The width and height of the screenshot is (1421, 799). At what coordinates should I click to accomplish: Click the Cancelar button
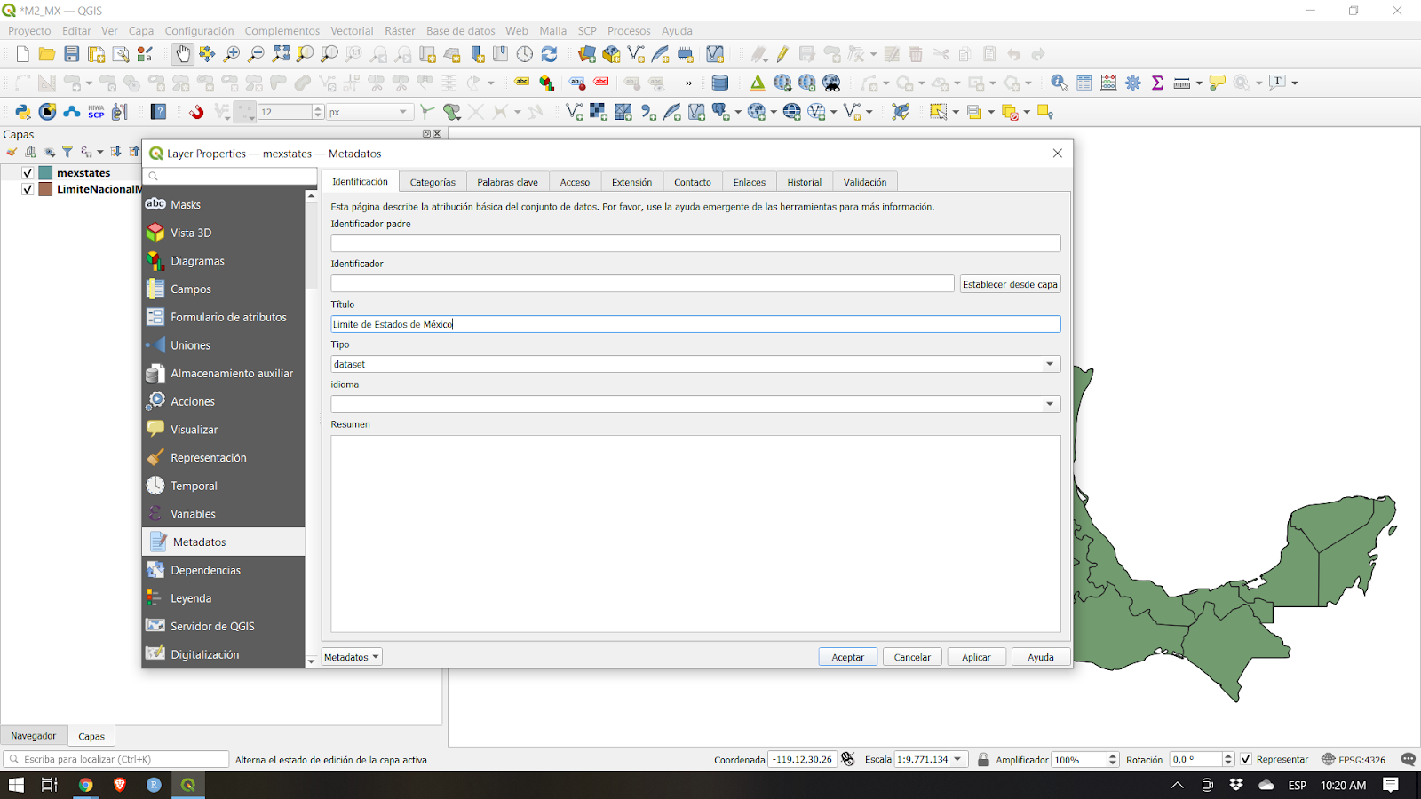pyautogui.click(x=912, y=657)
